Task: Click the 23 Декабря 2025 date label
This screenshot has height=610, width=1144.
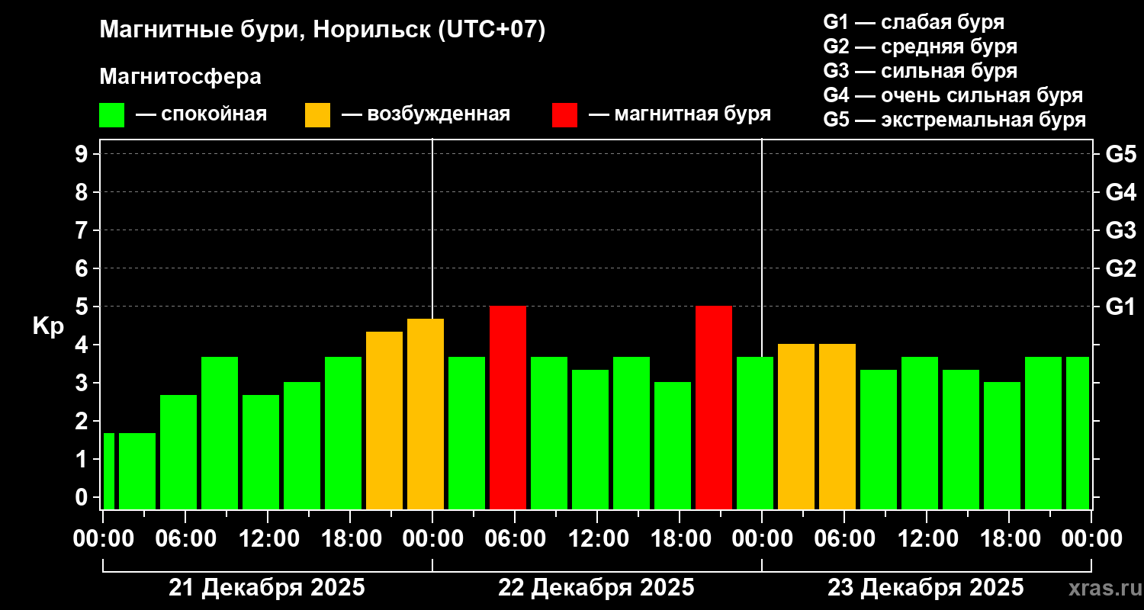Action: (926, 588)
